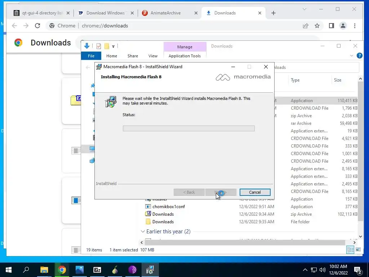Switch to the Download Windows Chrome tab
This screenshot has height=277, width=369.
(106, 13)
